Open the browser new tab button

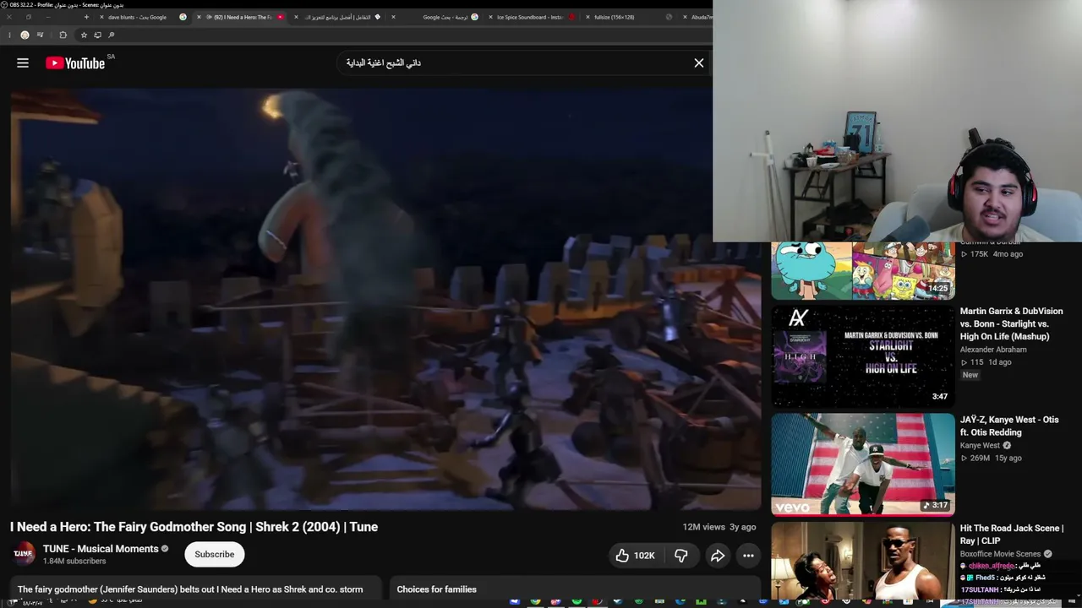coord(86,17)
